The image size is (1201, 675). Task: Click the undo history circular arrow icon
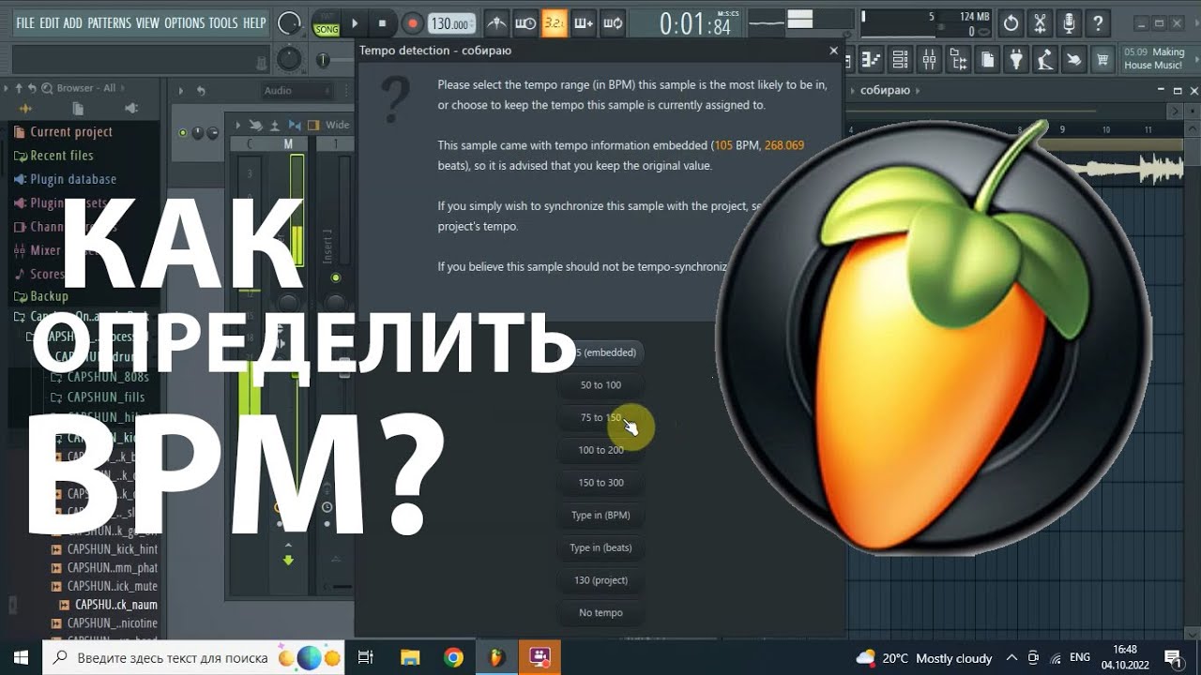(x=1011, y=23)
